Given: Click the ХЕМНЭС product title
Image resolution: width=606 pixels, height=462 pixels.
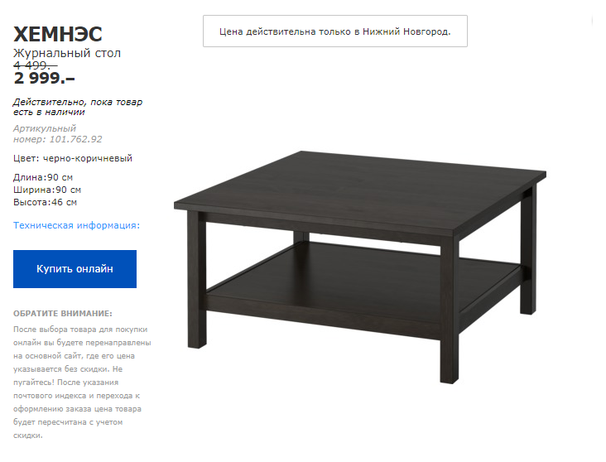Looking at the screenshot, I should 58,34.
